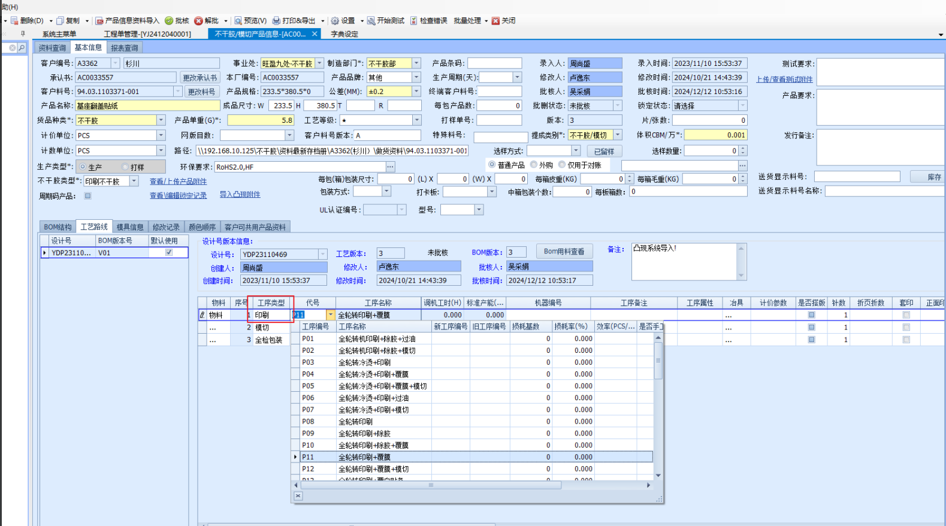946x526 pixels.
Task: Open the 货品种类 dropdown
Action: click(161, 120)
